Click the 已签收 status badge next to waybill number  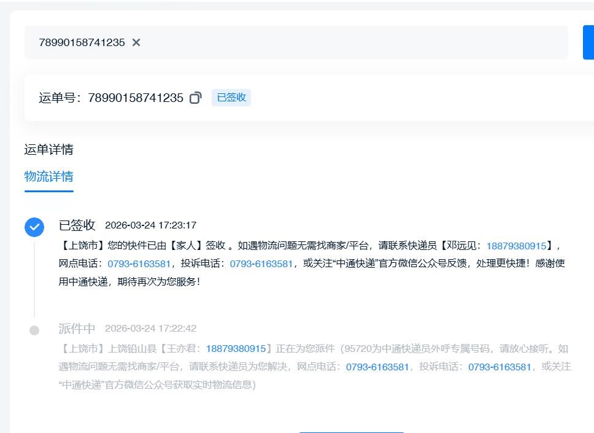tap(231, 98)
